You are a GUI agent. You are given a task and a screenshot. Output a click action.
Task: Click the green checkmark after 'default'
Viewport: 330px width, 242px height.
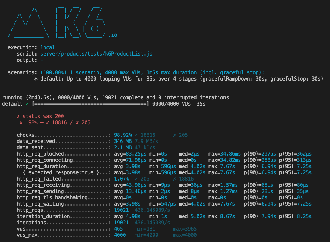27,104
